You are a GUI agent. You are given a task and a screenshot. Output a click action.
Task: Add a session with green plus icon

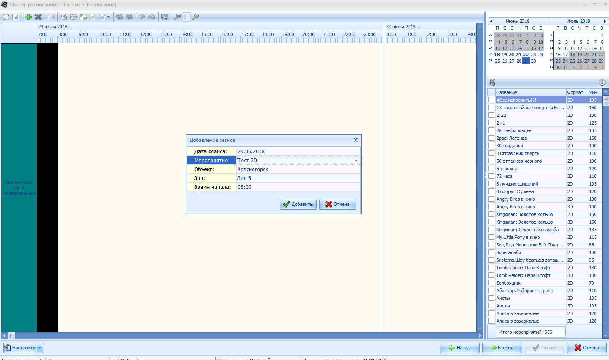(x=28, y=17)
